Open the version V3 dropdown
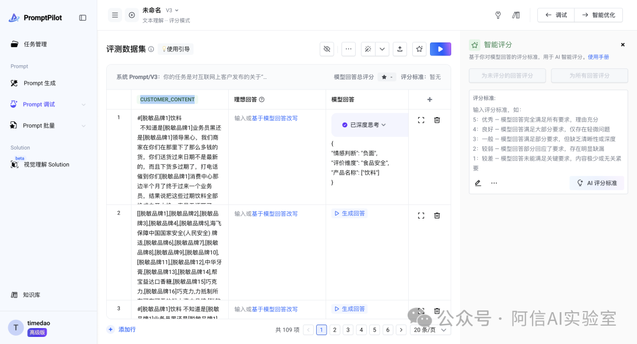Screen dimensions: 637x344 pos(172,10)
